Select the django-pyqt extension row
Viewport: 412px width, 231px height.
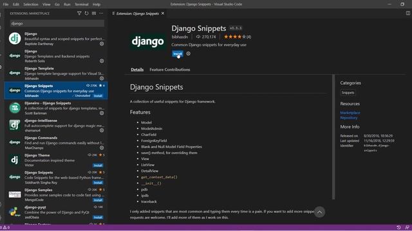tap(56, 212)
